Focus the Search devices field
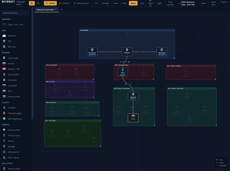 (x=16, y=13)
